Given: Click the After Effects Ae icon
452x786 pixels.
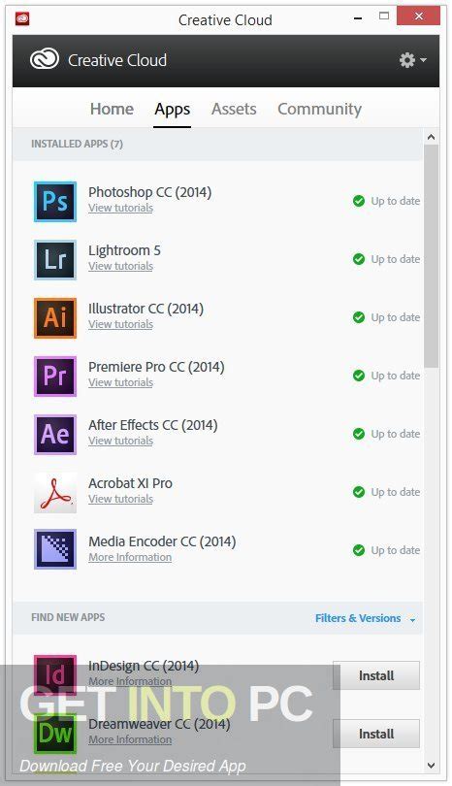Looking at the screenshot, I should [x=55, y=434].
